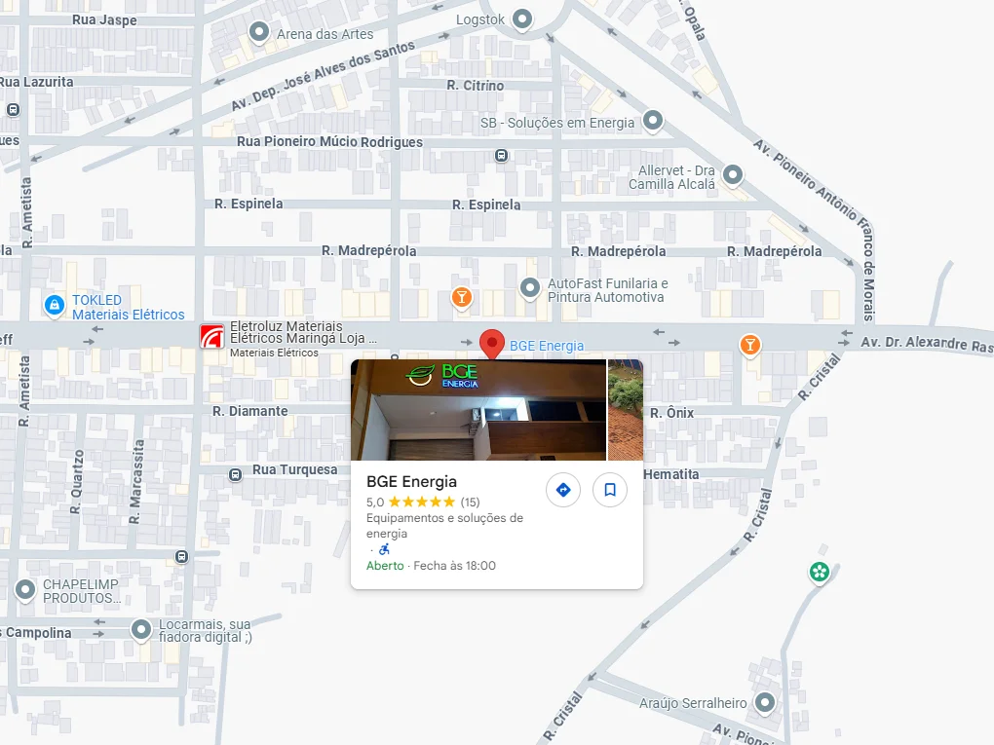The image size is (994, 745).
Task: Click the CHAPELIMP PRODUTOS marker
Action: point(25,589)
